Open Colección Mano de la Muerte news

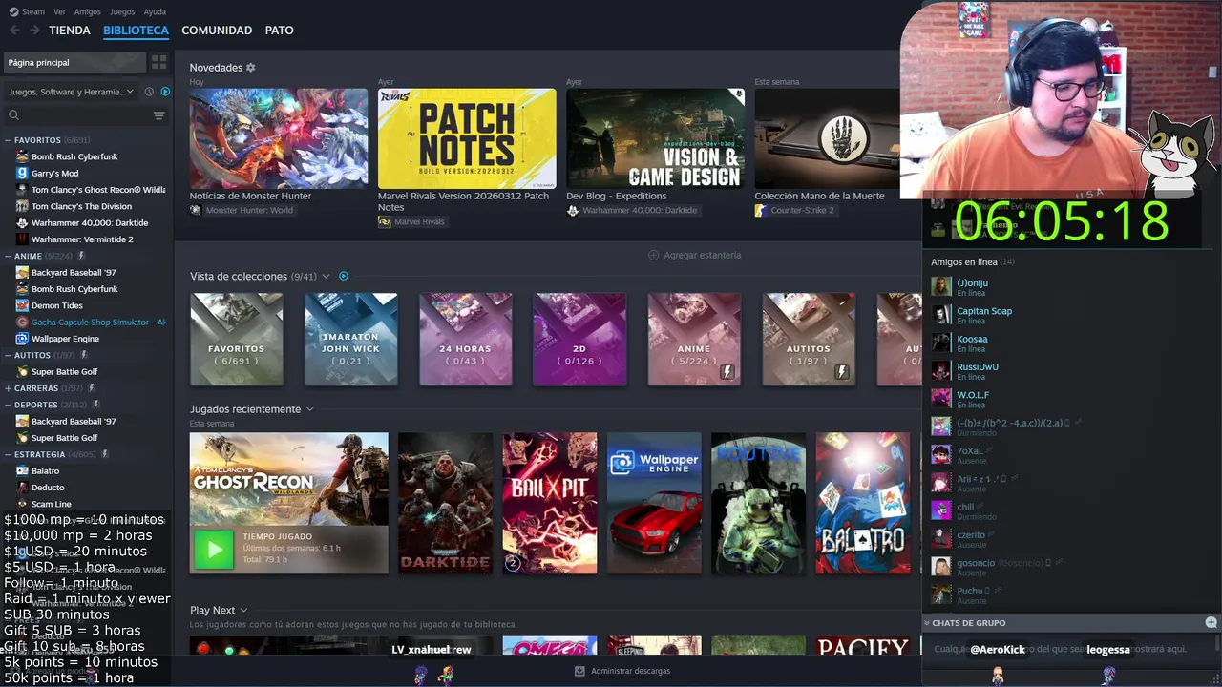(x=819, y=196)
